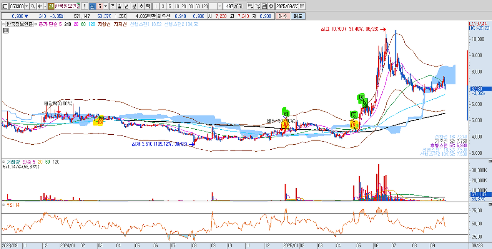Viewport: 492px width, 249px height.
Task: Select the 60 interval preset button
Action: point(198,6)
